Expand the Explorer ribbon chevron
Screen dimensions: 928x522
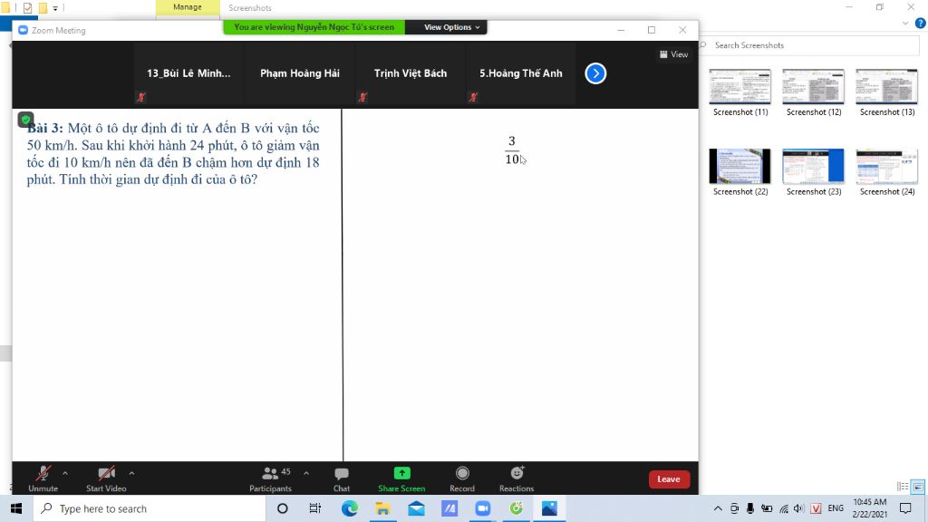pyautogui.click(x=905, y=23)
